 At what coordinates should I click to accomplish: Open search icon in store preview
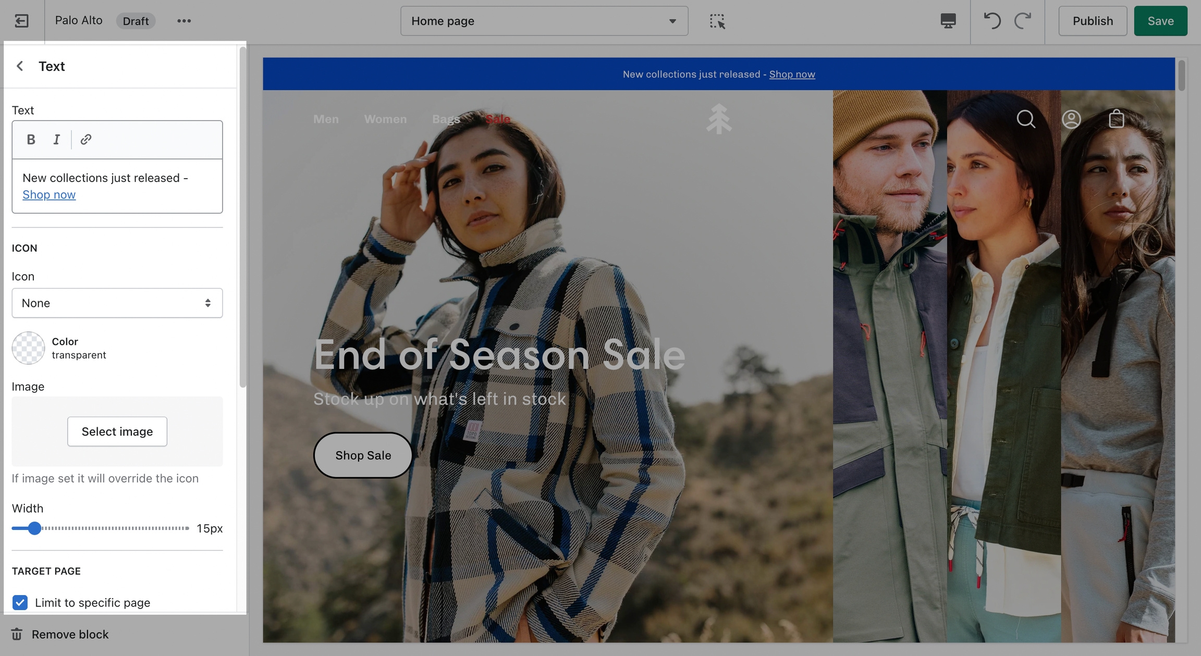(1026, 119)
